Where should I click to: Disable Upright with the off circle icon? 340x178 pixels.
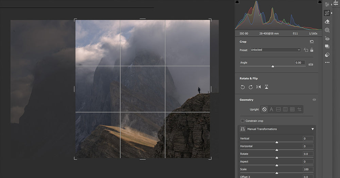(x=264, y=109)
